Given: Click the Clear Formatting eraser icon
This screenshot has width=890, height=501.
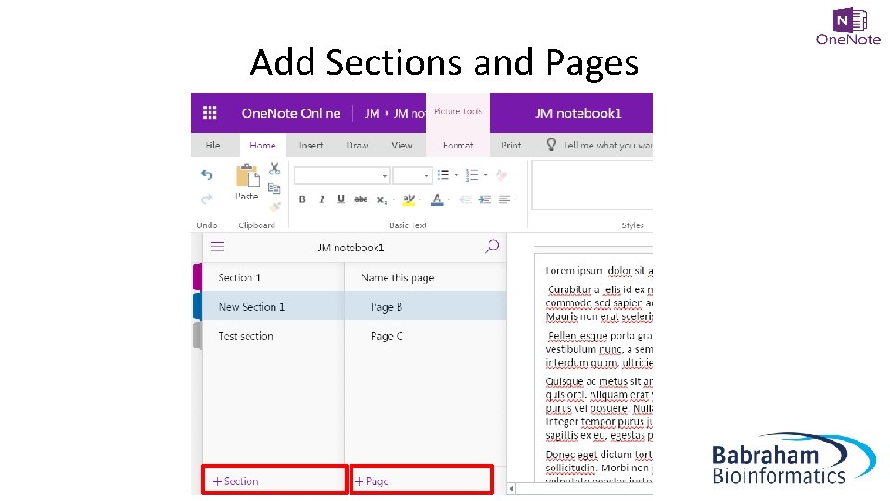Looking at the screenshot, I should 502,175.
